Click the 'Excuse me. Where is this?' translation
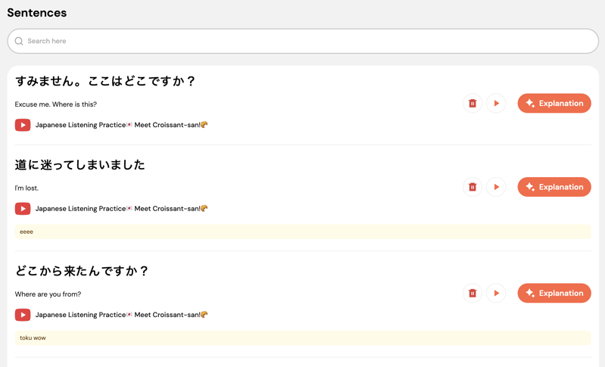 [56, 104]
